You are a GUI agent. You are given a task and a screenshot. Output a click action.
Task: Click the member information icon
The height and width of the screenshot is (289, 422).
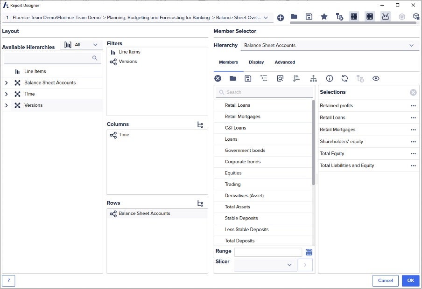click(x=329, y=78)
